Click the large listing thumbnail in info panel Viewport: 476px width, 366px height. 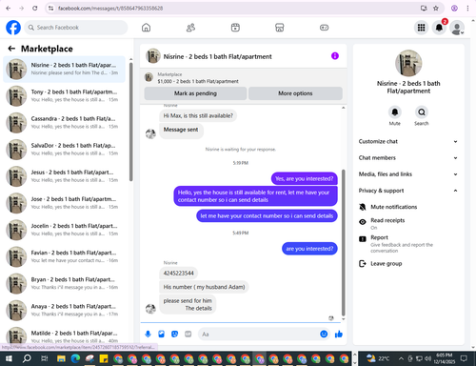pos(408,63)
